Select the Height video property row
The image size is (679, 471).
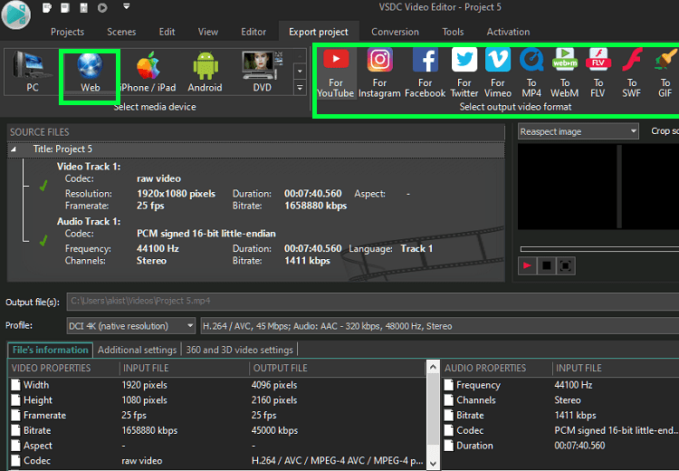216,400
